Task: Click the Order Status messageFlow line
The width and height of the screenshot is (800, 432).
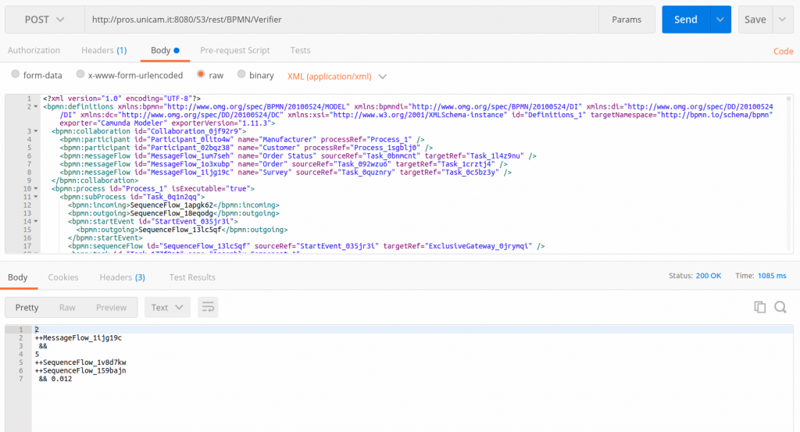Action: click(298, 155)
